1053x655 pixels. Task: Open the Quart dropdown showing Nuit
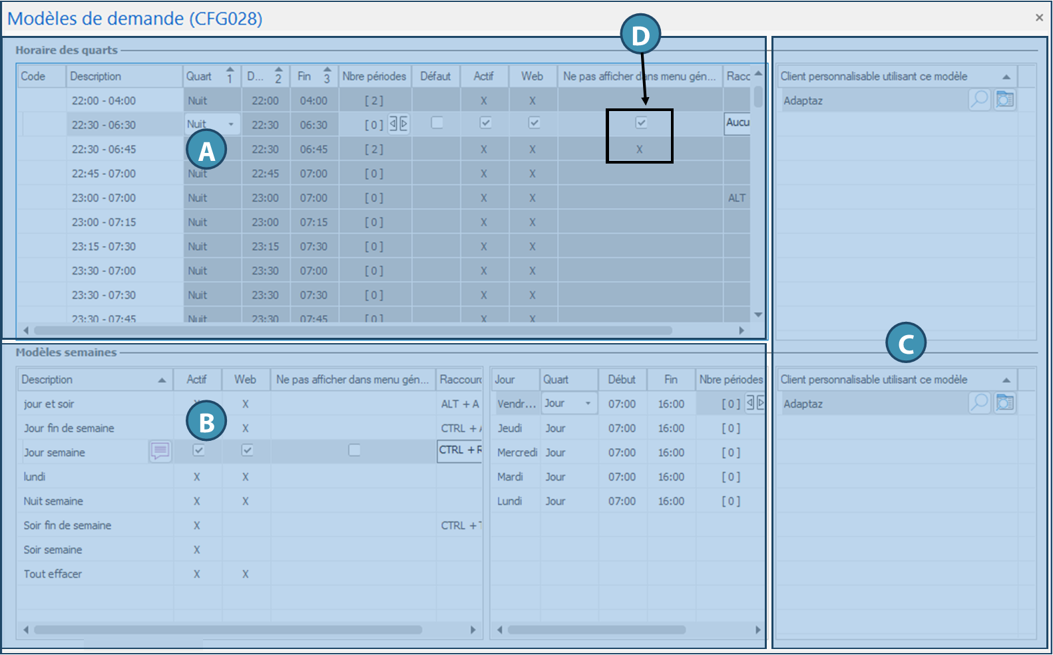[231, 124]
